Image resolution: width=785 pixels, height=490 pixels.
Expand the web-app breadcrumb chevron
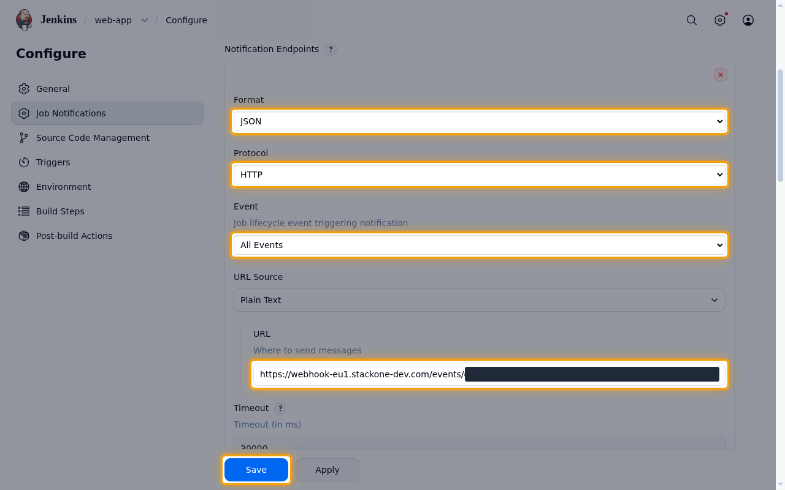[145, 20]
